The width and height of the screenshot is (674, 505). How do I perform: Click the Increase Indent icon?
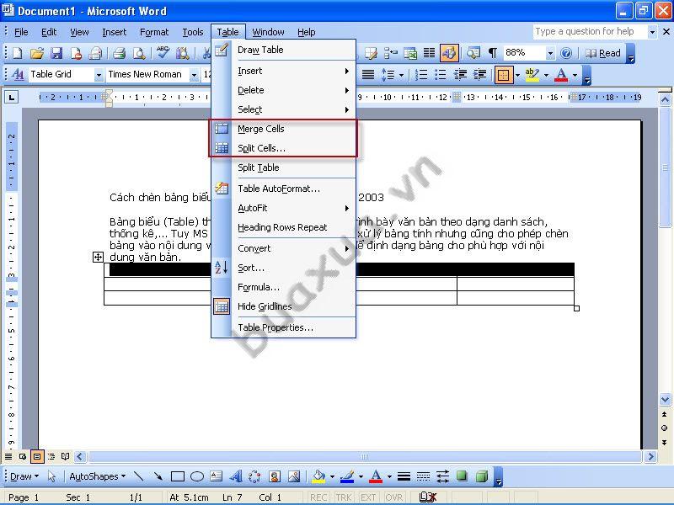pyautogui.click(x=479, y=75)
